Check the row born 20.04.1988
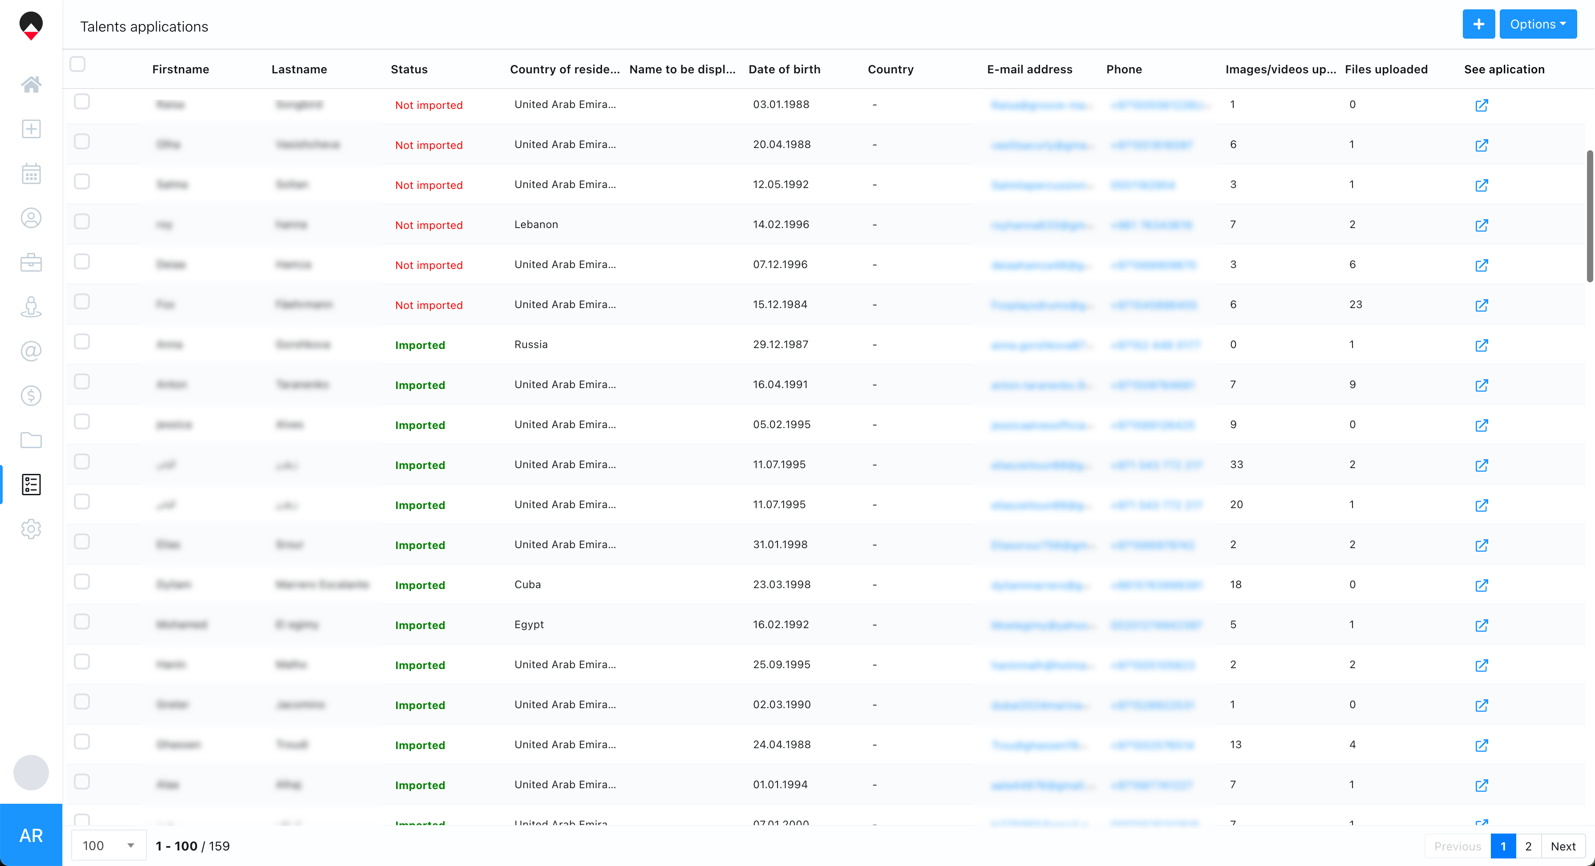 click(x=82, y=142)
